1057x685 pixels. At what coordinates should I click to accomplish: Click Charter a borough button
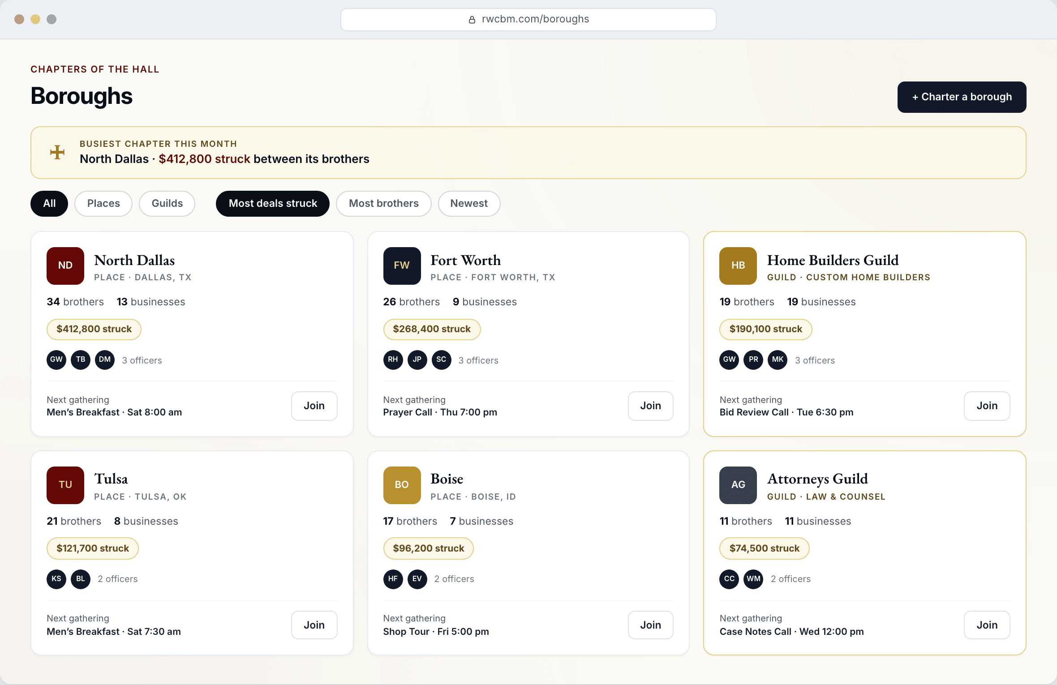[962, 97]
